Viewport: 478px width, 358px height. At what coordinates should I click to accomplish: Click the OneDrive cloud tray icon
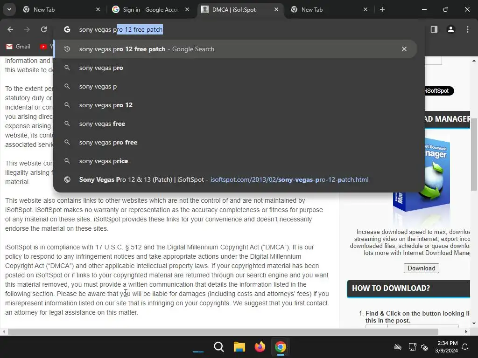tap(398, 347)
